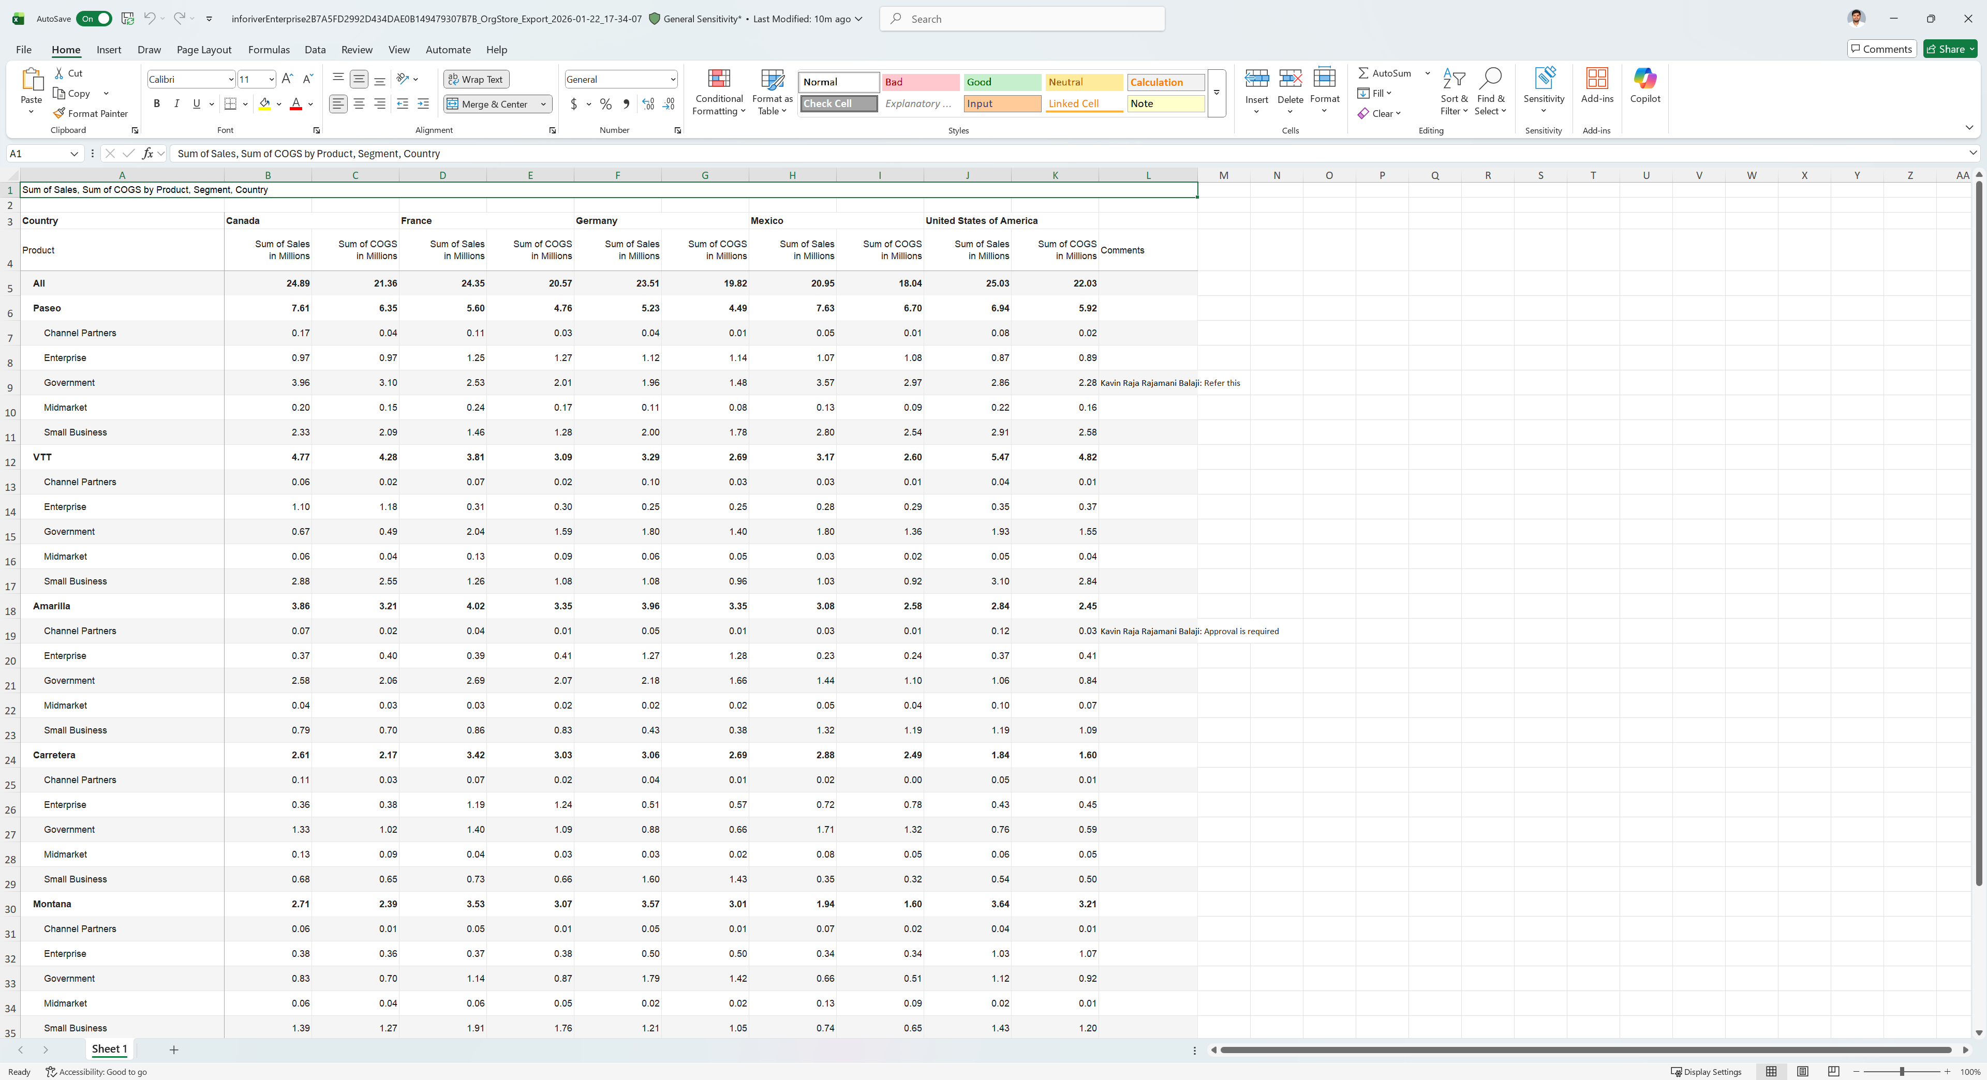Switch to the Page Layout tab

(204, 49)
